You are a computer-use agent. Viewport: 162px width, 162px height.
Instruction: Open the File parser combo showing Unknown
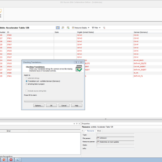[115, 138]
